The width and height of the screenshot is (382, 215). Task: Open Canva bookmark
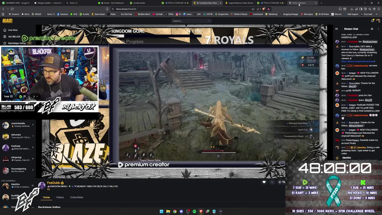tap(187, 14)
